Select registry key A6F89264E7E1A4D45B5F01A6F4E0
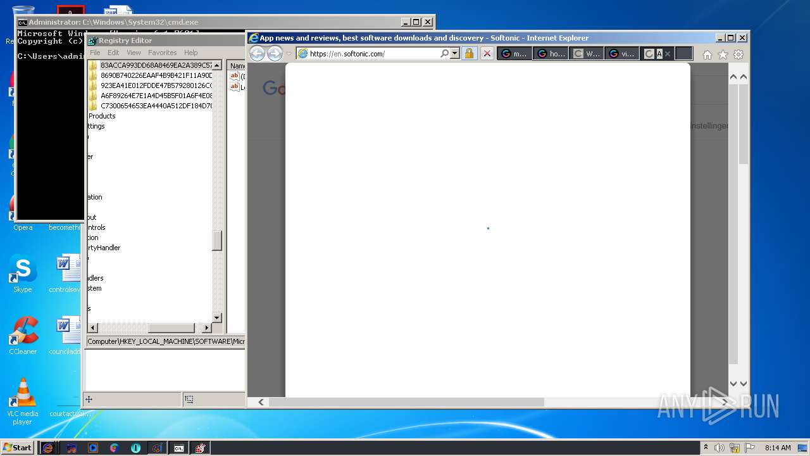 (156, 96)
